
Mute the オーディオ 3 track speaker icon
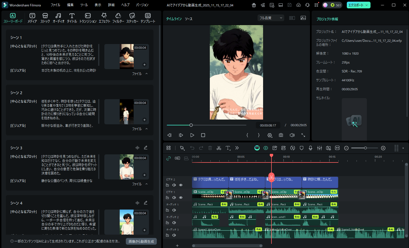pyautogui.click(x=174, y=235)
